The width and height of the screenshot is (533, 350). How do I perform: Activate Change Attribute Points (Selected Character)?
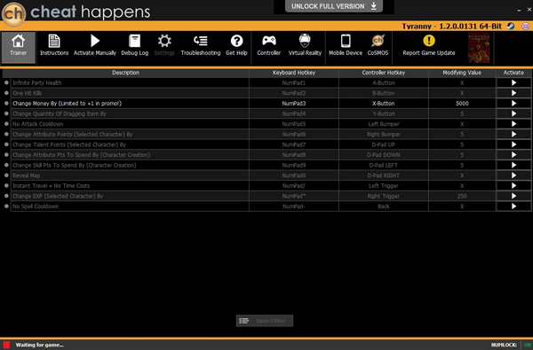coord(513,135)
